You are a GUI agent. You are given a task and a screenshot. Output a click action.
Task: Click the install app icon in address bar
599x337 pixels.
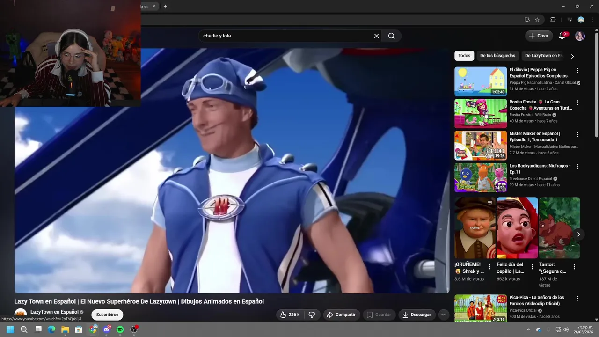(x=527, y=20)
